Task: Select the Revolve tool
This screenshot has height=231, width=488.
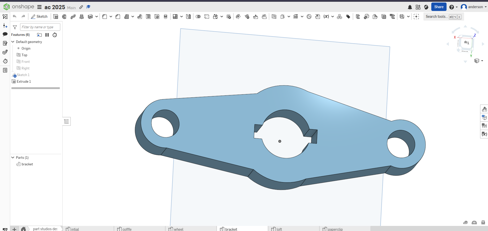Action: (65, 17)
